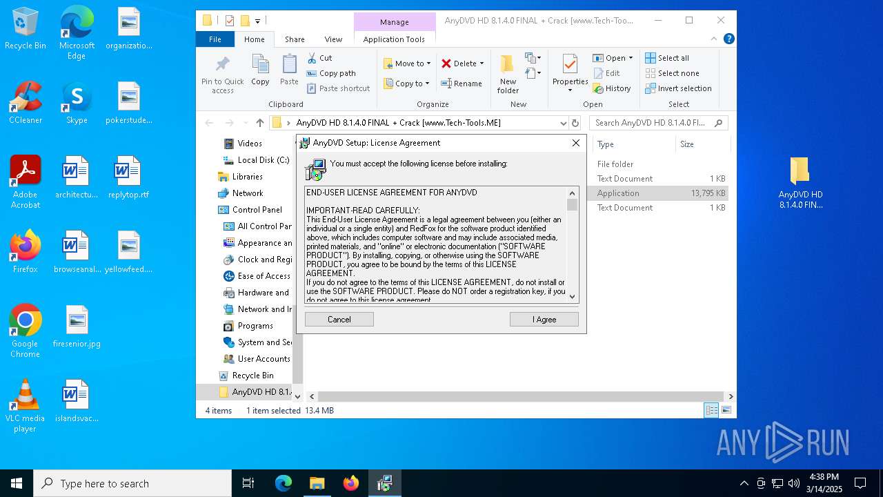Open Adobe Acrobat desktop shortcut
The image size is (883, 497).
pos(26,182)
